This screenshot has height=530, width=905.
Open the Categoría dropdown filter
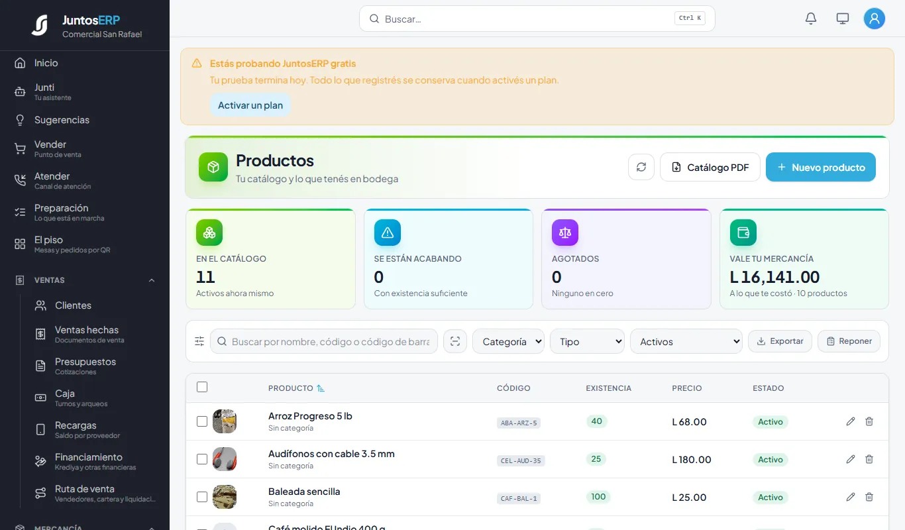(x=508, y=341)
